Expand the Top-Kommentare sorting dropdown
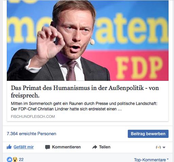Screen dimensions: 174x162 point(151,160)
